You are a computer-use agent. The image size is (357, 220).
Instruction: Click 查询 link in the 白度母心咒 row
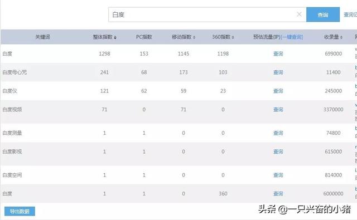click(278, 72)
